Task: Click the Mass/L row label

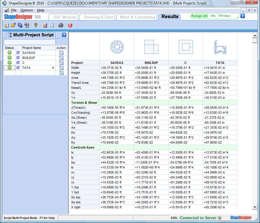Action: coord(76,88)
